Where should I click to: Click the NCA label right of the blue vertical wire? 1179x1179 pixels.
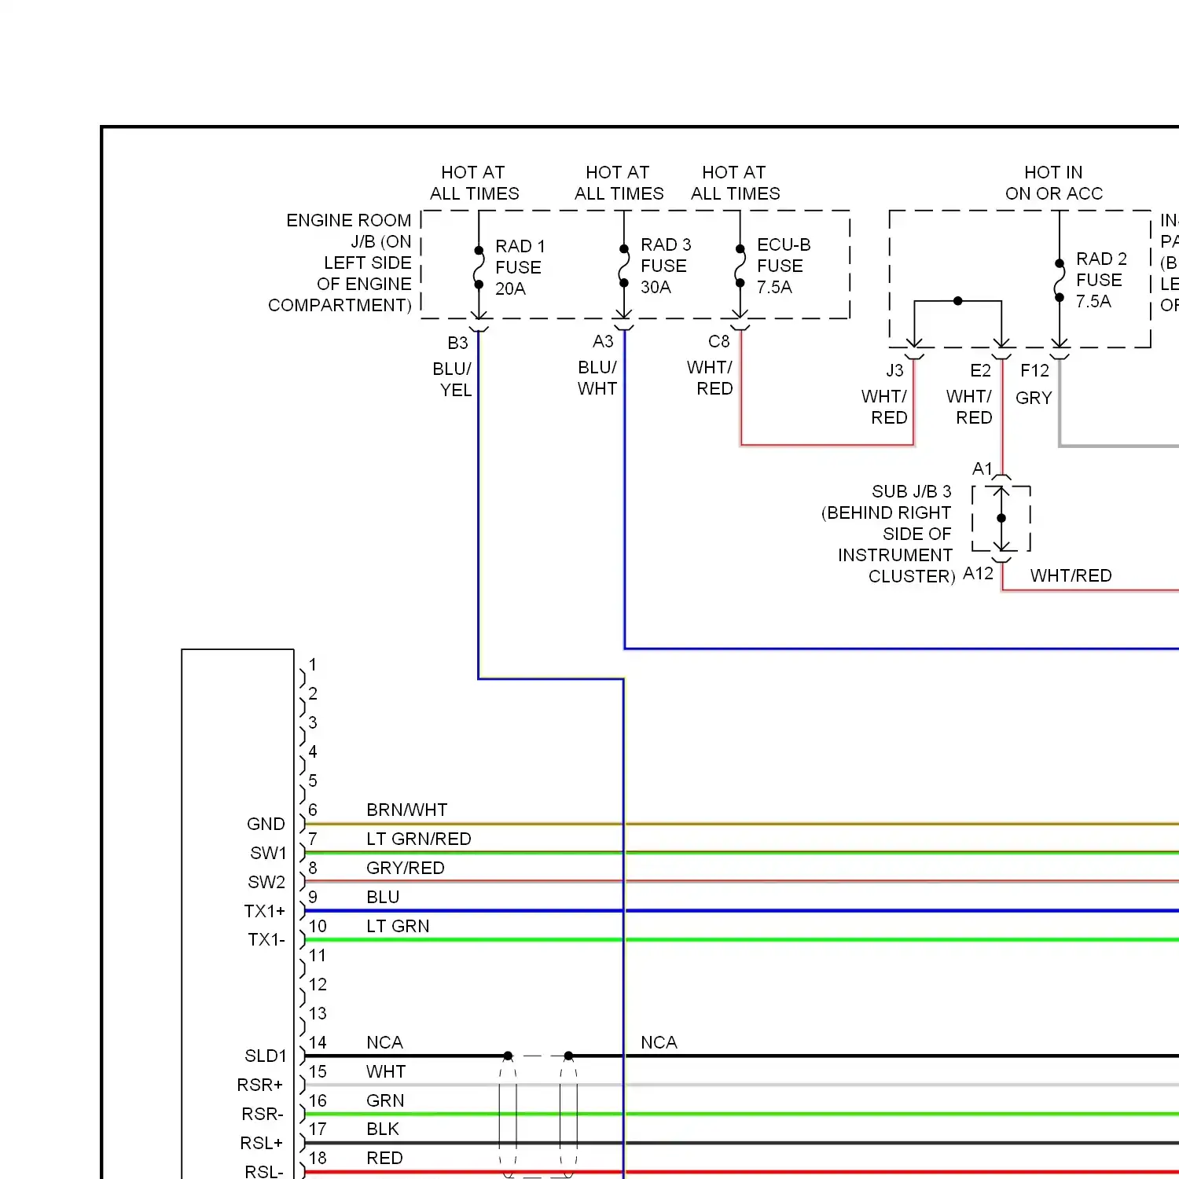pyautogui.click(x=659, y=1042)
